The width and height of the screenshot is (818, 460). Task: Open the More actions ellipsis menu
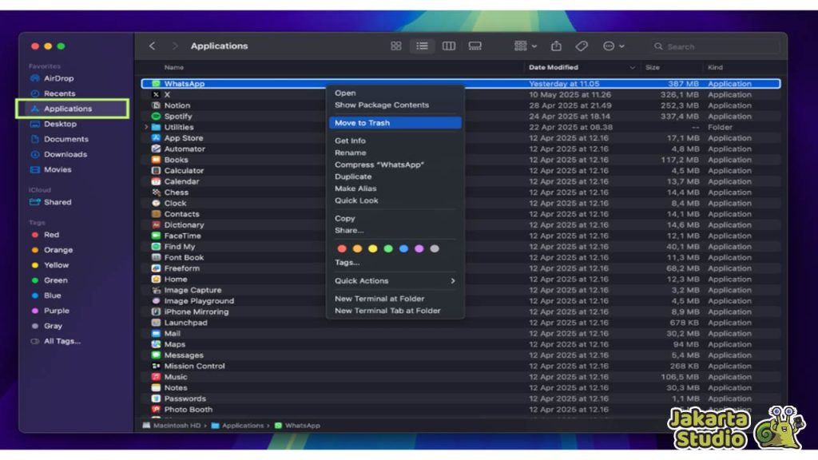pyautogui.click(x=613, y=46)
